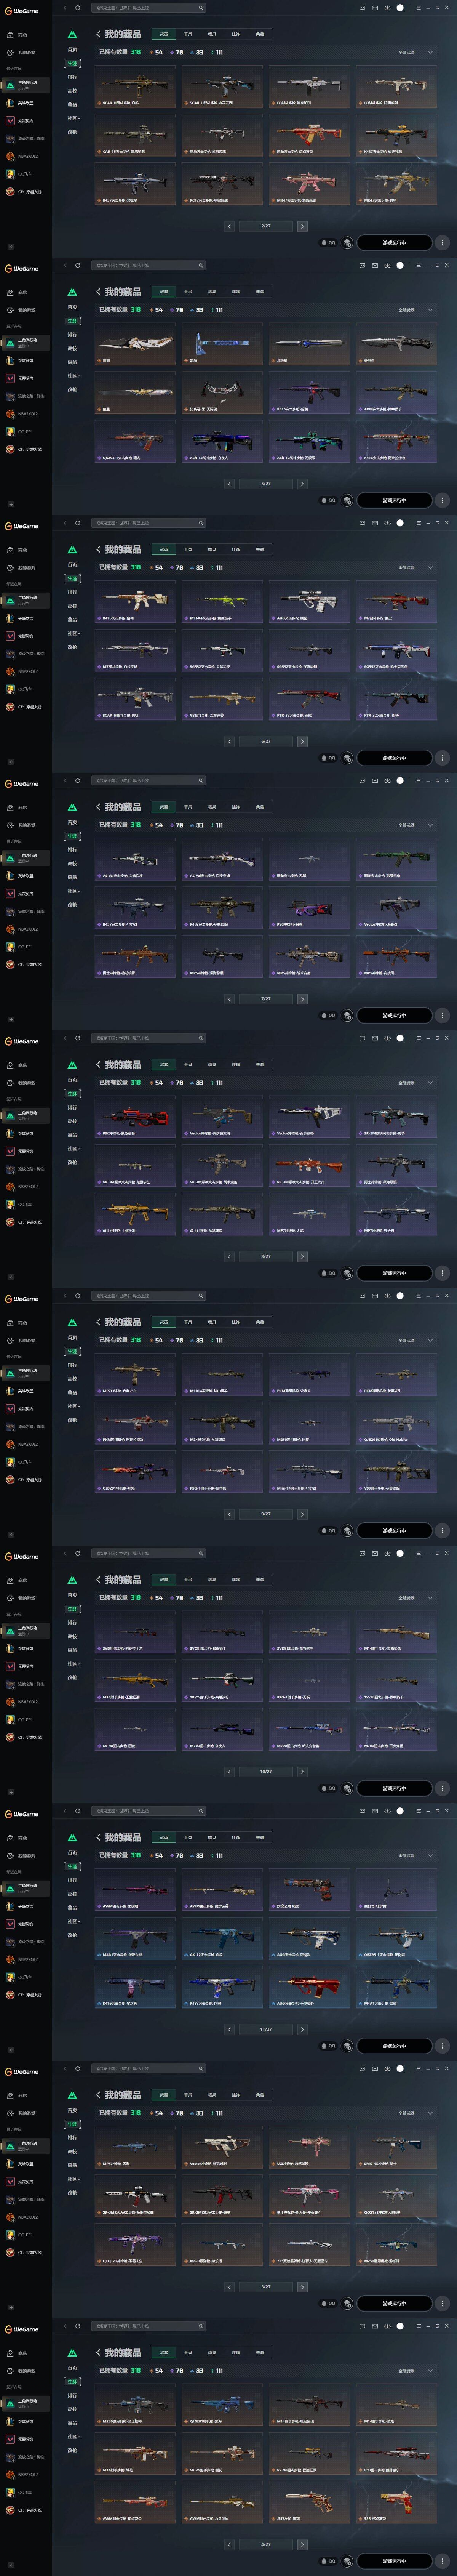Image resolution: width=457 pixels, height=2576 pixels.
Task: Click the search box in the topmost WeGame window
Action: pyautogui.click(x=148, y=8)
